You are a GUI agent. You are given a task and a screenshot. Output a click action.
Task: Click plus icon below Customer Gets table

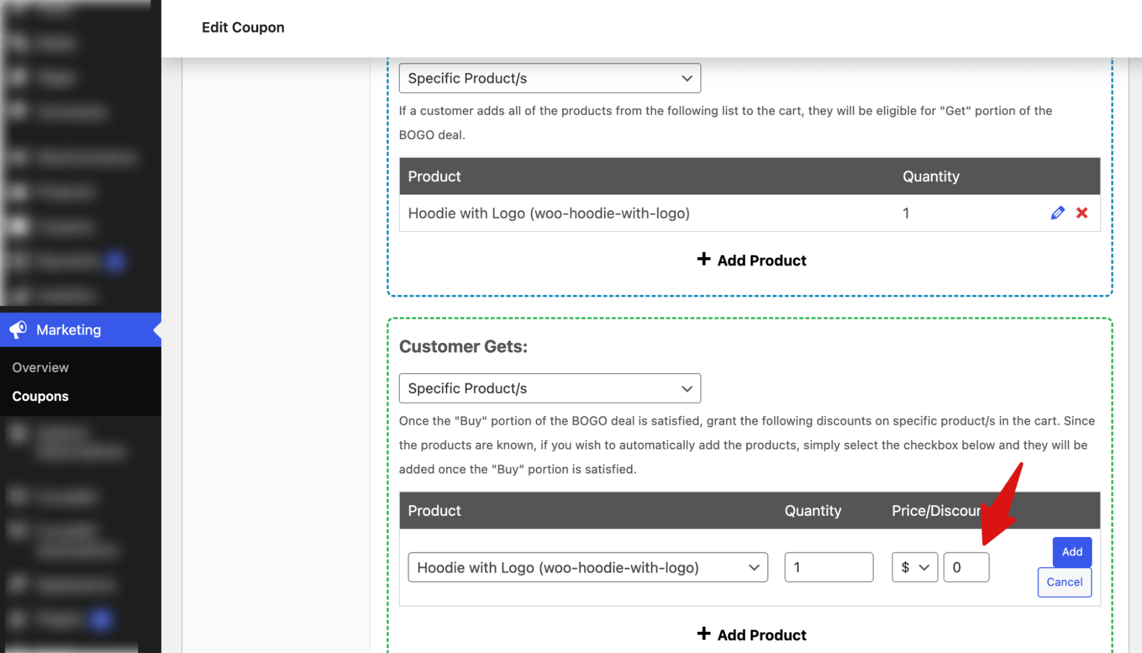click(x=704, y=634)
